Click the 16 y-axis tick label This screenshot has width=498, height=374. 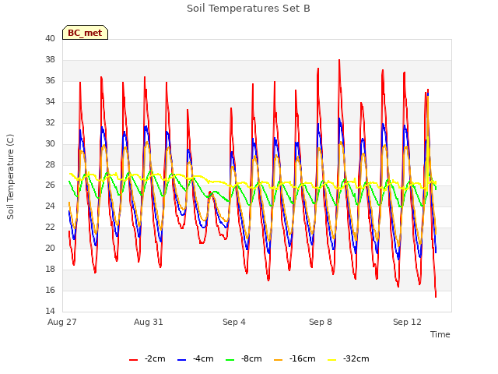click(50, 290)
